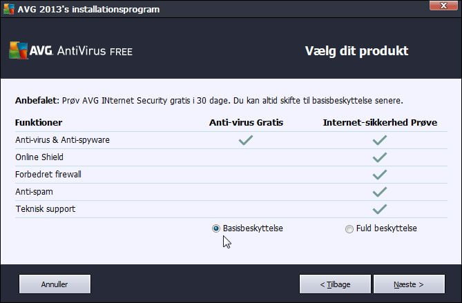Click the Online Shield checkmark
462x303 pixels.
click(x=380, y=157)
